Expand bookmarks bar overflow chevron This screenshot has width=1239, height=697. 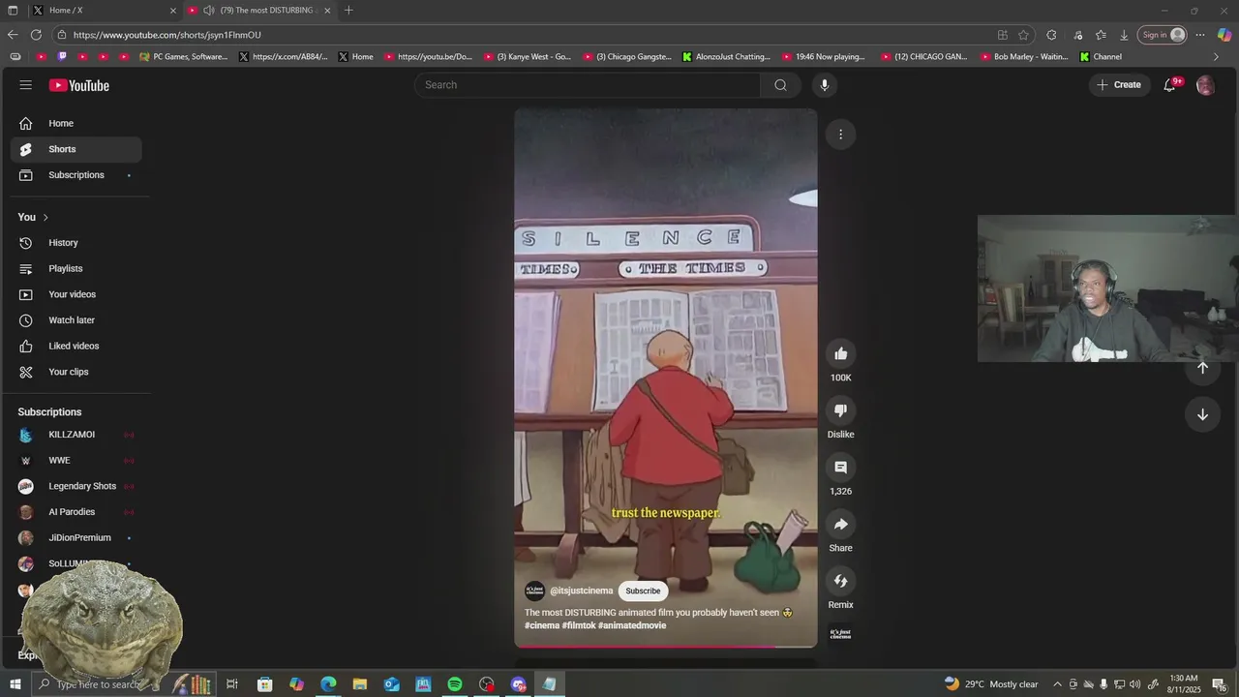coord(1216,56)
